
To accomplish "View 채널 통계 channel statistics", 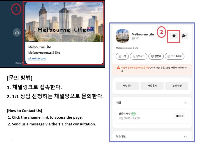I will click(152, 86).
